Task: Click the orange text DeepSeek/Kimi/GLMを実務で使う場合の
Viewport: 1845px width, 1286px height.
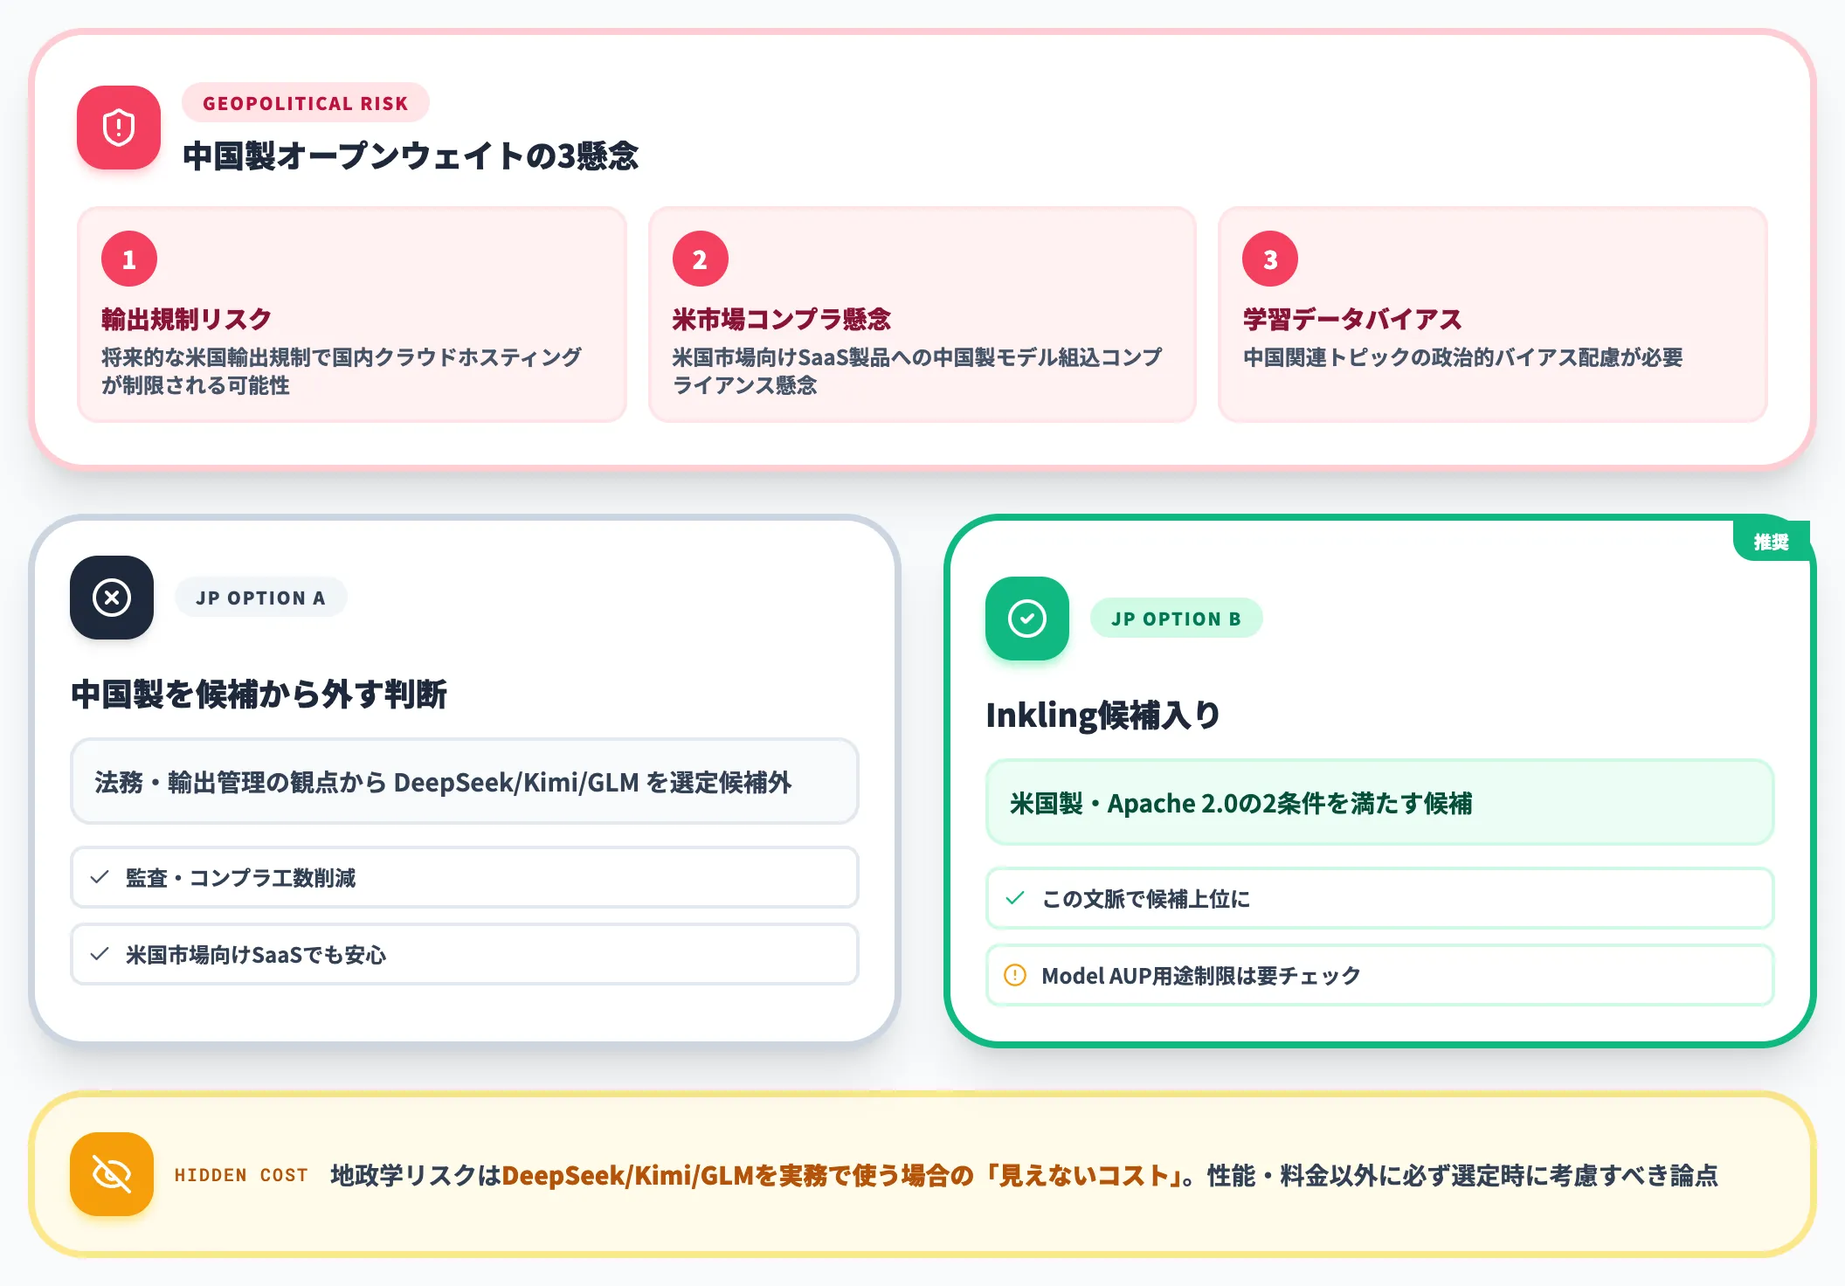Action: [738, 1175]
